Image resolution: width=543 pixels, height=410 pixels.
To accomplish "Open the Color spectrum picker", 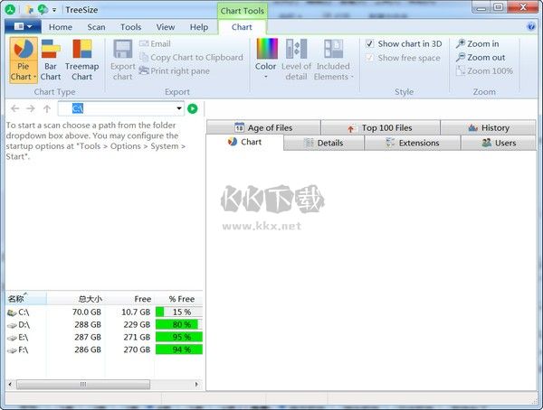I will point(267,49).
